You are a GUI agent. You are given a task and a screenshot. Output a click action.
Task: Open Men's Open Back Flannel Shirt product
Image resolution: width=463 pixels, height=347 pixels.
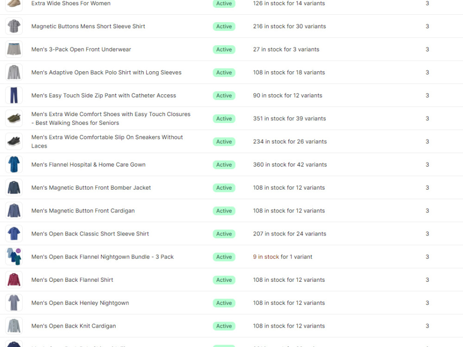point(72,279)
